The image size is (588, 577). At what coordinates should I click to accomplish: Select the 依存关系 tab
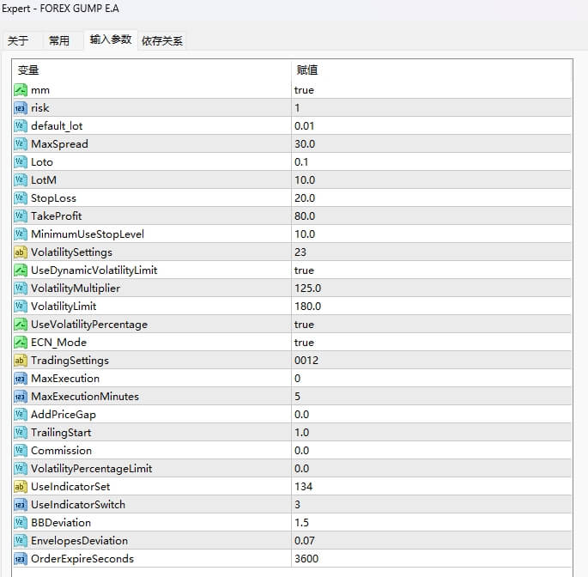(161, 40)
